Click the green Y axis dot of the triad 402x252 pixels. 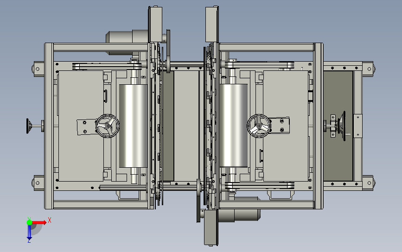click(x=29, y=222)
